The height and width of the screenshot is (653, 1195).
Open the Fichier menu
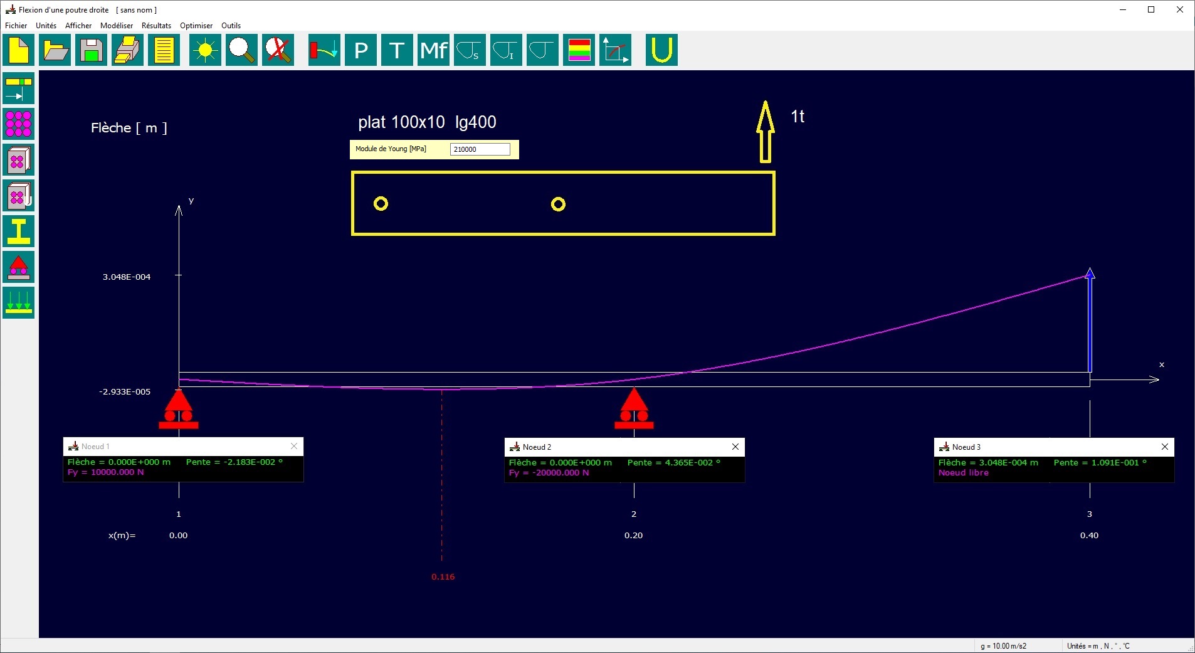click(16, 26)
